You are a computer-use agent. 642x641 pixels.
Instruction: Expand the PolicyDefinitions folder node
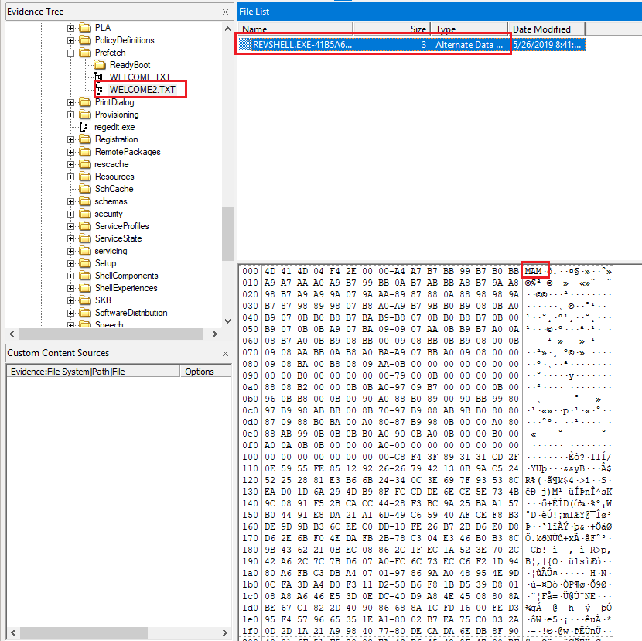point(71,40)
